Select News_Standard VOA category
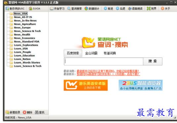 (x=26, y=42)
